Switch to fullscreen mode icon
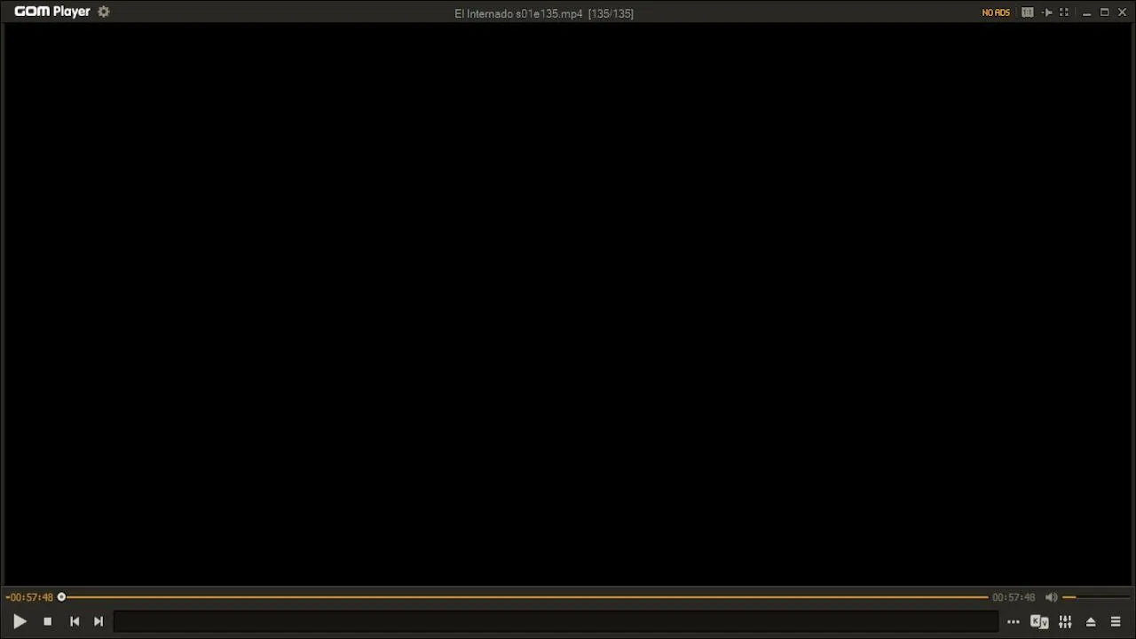Viewport: 1136px width, 639px height. 1064,12
